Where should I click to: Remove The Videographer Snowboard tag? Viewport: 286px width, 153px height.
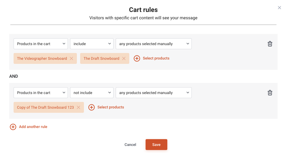coord(71,58)
